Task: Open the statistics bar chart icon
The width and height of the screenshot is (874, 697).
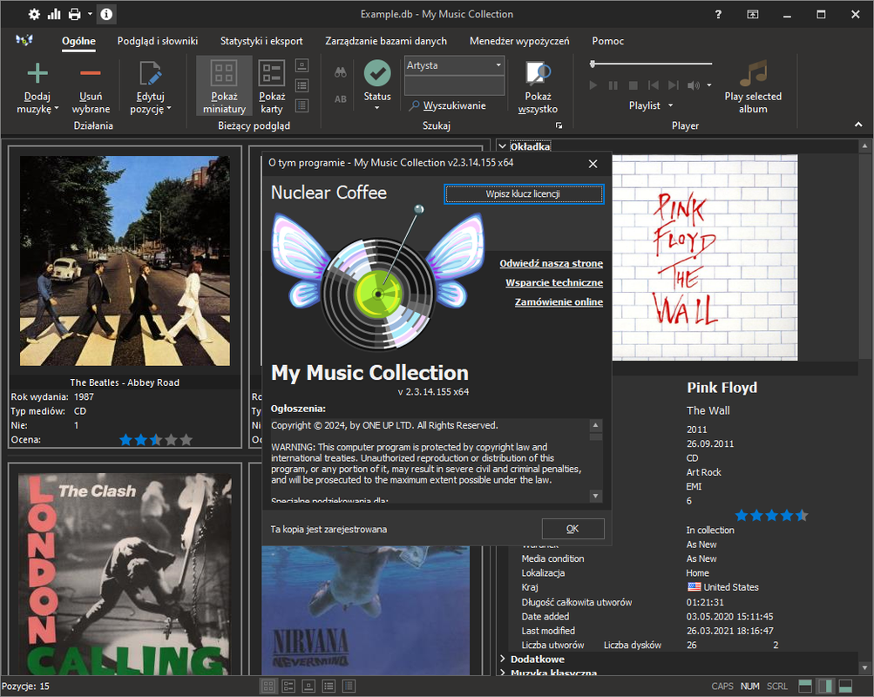Action: [x=54, y=15]
